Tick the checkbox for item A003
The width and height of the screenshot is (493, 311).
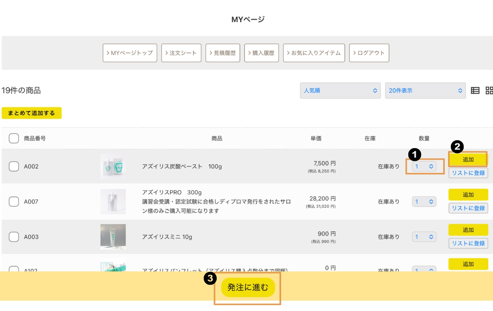click(14, 237)
